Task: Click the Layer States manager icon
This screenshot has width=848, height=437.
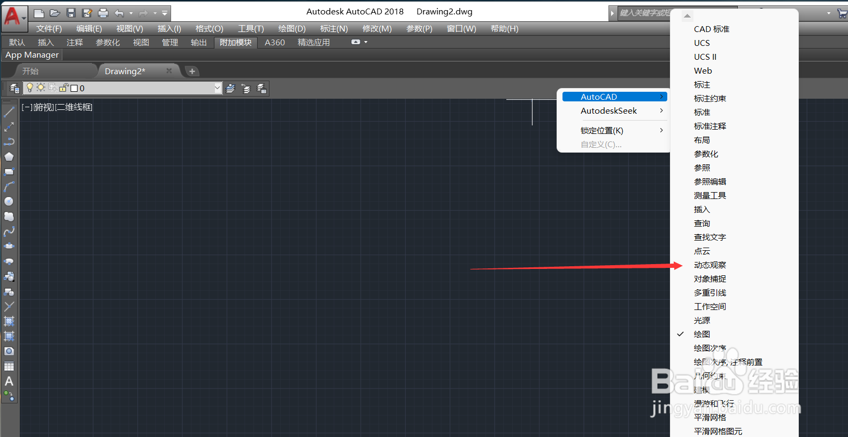Action: coord(261,88)
